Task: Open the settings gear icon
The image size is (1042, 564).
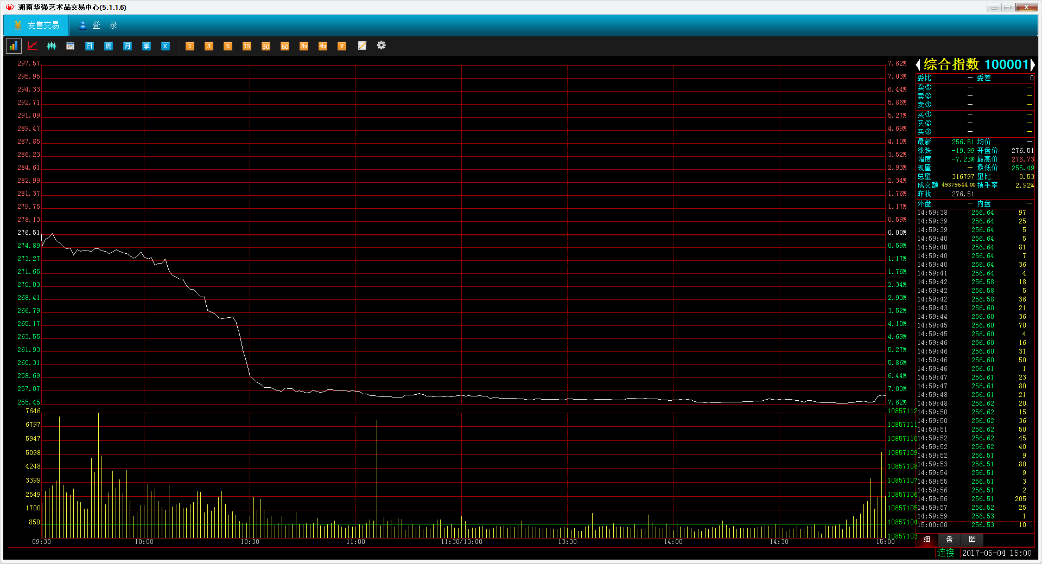Action: [382, 46]
